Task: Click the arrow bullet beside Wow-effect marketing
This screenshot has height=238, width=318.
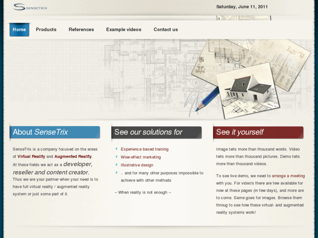Action: pyautogui.click(x=117, y=157)
